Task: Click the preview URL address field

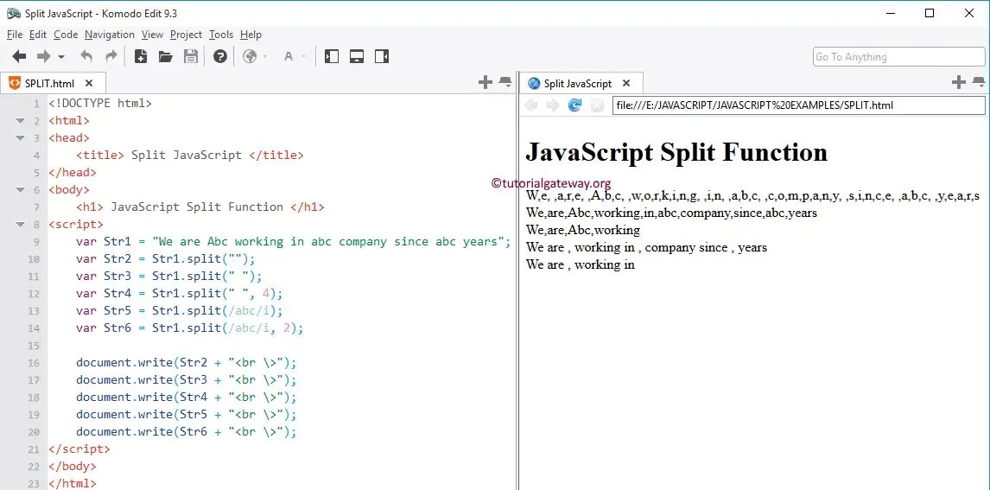Action: coord(799,105)
